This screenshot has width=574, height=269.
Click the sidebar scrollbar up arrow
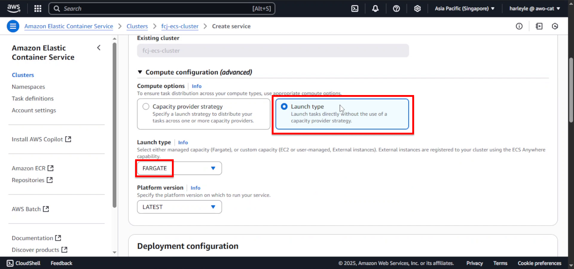[115, 39]
